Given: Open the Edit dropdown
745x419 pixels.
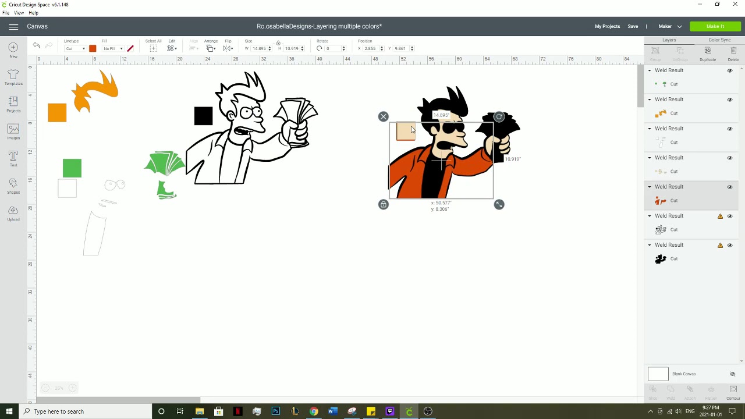Looking at the screenshot, I should 172,48.
